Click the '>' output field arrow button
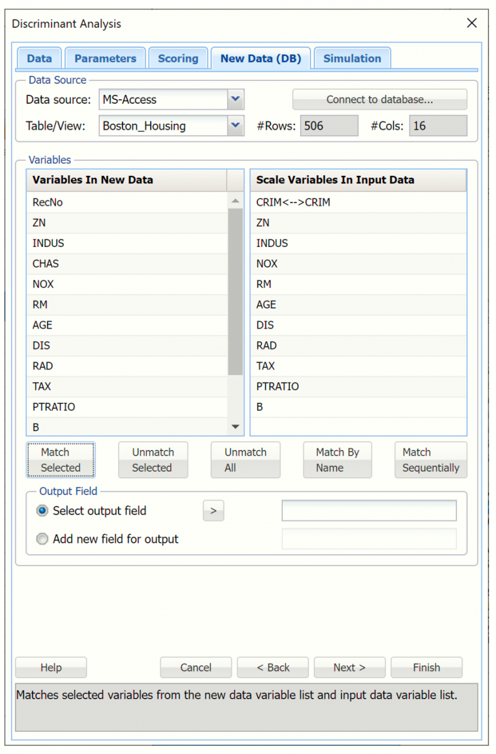 [213, 511]
